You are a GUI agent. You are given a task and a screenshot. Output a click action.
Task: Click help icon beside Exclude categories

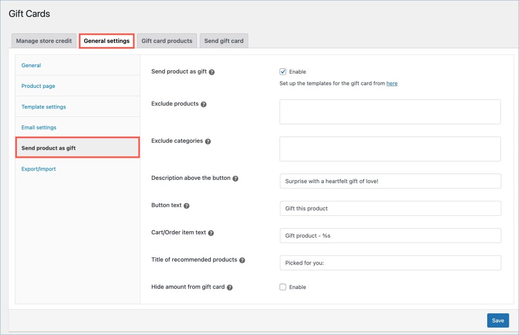(208, 141)
